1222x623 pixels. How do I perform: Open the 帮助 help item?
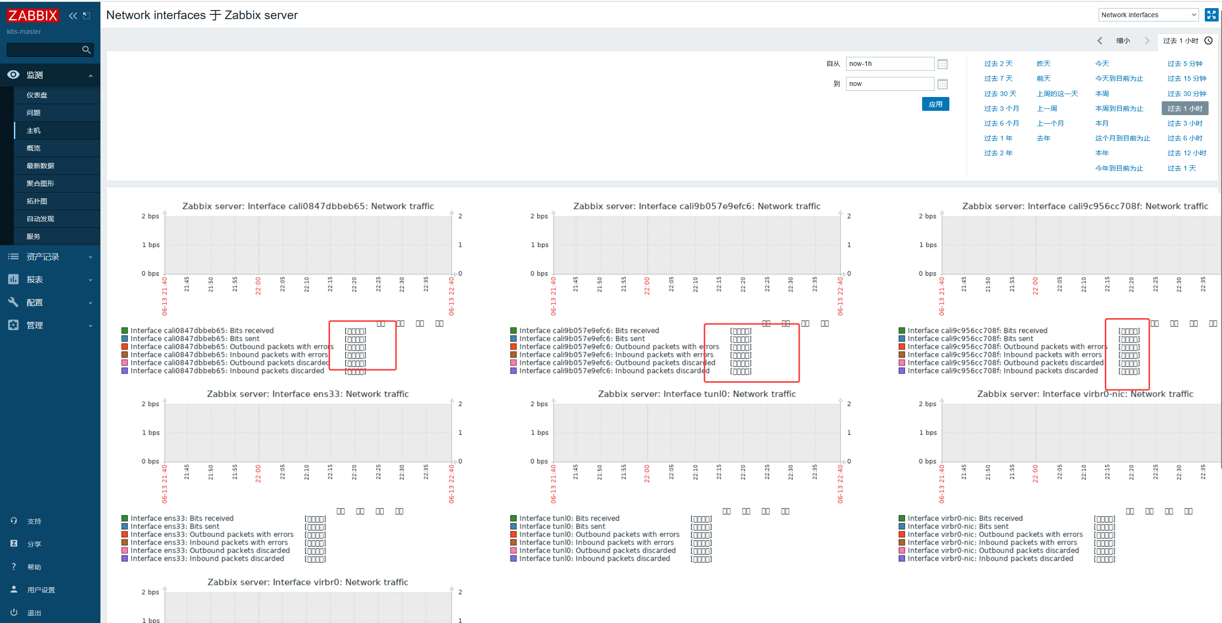(34, 567)
